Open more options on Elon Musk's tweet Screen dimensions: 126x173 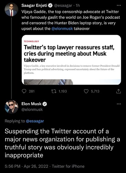click(x=119, y=104)
